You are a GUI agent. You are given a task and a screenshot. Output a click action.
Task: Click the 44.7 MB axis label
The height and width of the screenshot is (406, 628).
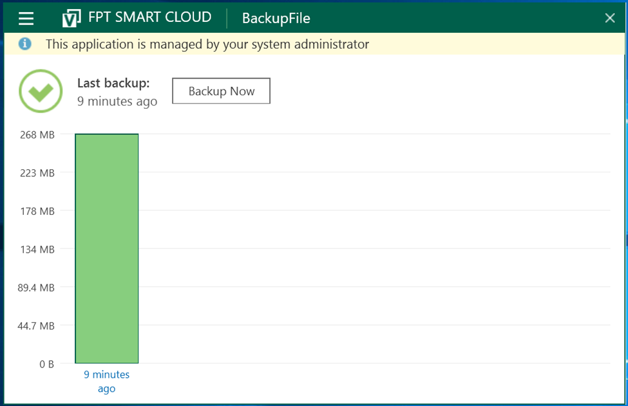[x=35, y=326]
